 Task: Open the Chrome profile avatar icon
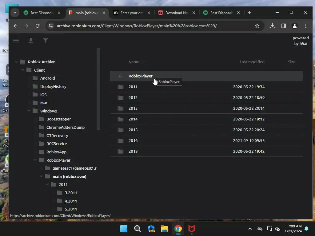click(x=294, y=26)
